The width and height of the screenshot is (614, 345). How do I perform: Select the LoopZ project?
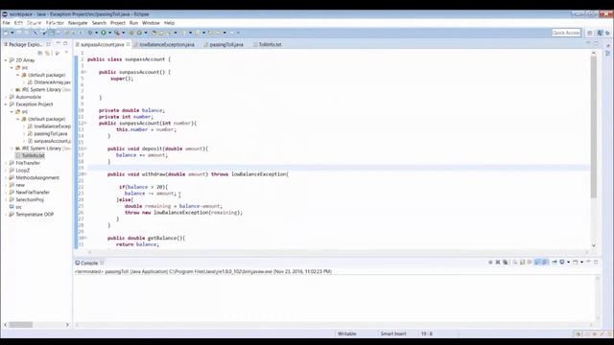[x=23, y=171]
